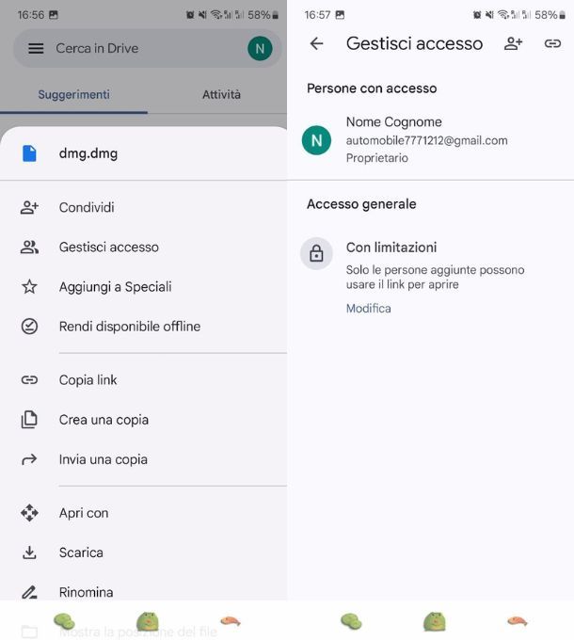Tap the Persone con accesso heading
The width and height of the screenshot is (574, 640).
pyautogui.click(x=372, y=88)
